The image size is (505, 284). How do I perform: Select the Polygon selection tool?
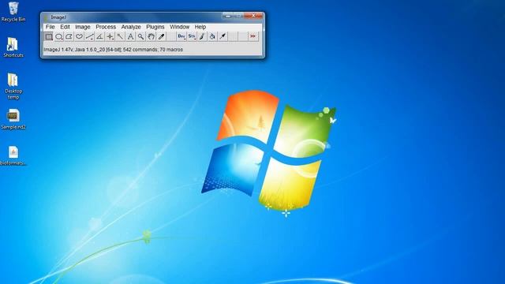pyautogui.click(x=69, y=37)
